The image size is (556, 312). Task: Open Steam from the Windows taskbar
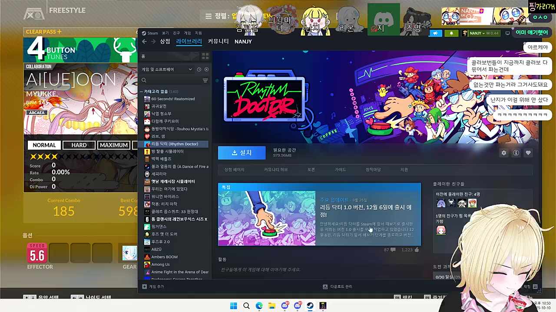(x=310, y=306)
